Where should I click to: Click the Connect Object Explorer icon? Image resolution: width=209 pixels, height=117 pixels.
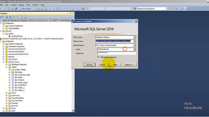click(x=7, y=17)
